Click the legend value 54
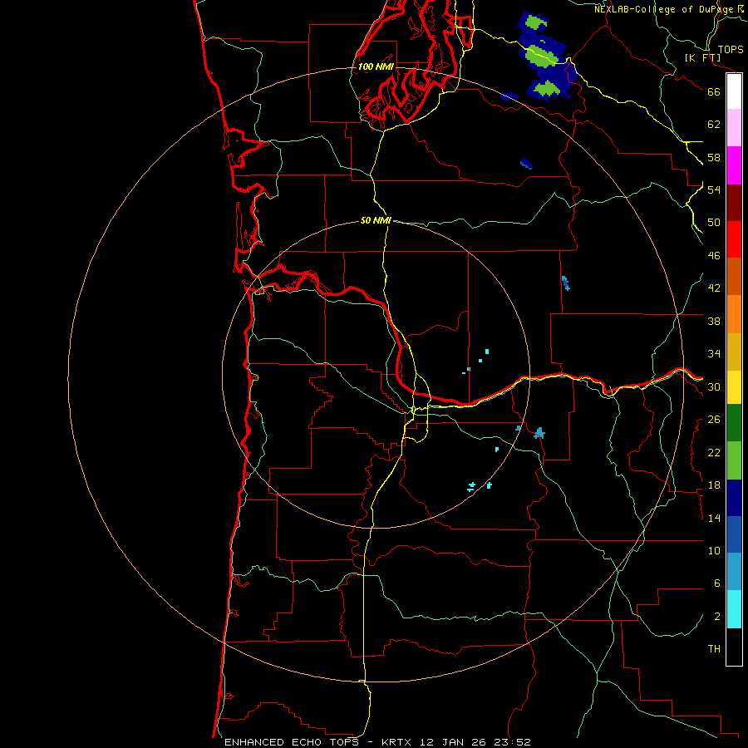 click(714, 189)
